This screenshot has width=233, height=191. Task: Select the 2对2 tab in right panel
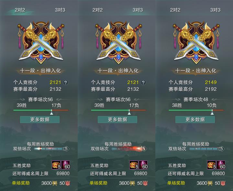click(x=175, y=10)
